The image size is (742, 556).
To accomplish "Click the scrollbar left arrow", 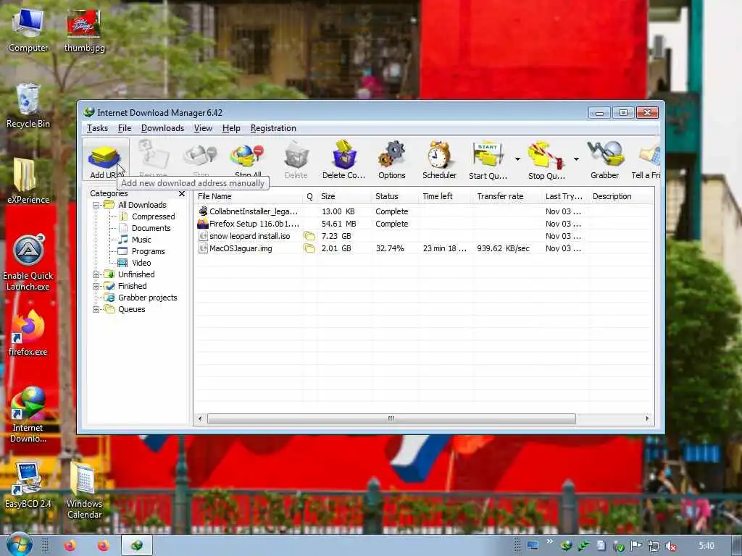I will tap(200, 418).
